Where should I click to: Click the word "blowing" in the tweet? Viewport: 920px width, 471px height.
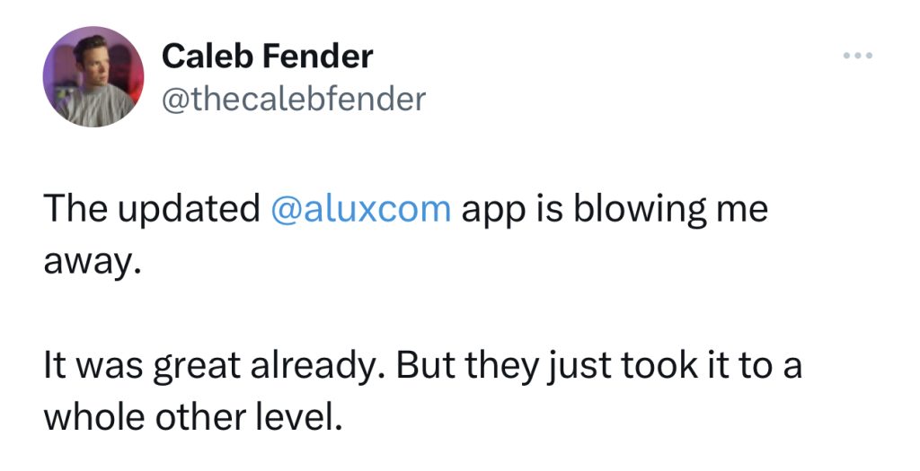[x=650, y=209]
